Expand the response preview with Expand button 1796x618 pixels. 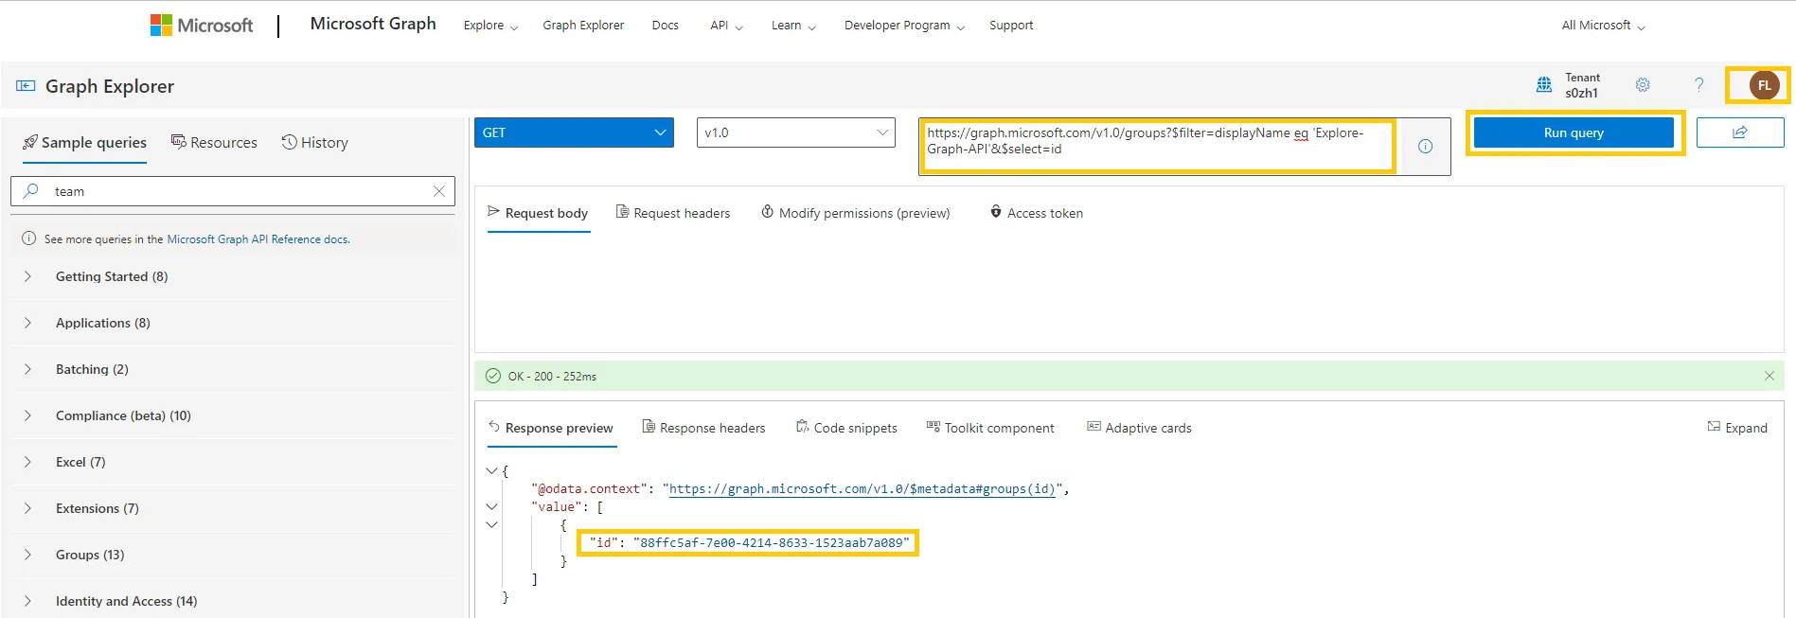coord(1737,428)
